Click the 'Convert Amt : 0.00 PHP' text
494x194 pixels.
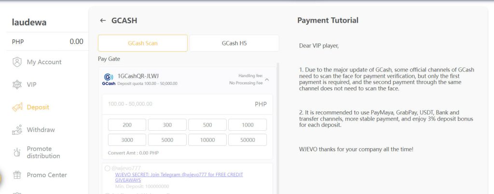tap(133, 153)
